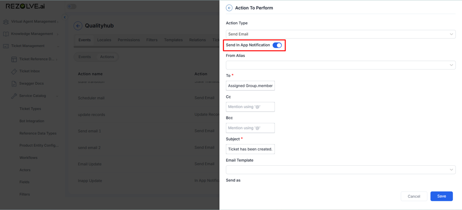Viewport: 462px width, 210px height.
Task: Select the Email Update action row
Action: 147,164
